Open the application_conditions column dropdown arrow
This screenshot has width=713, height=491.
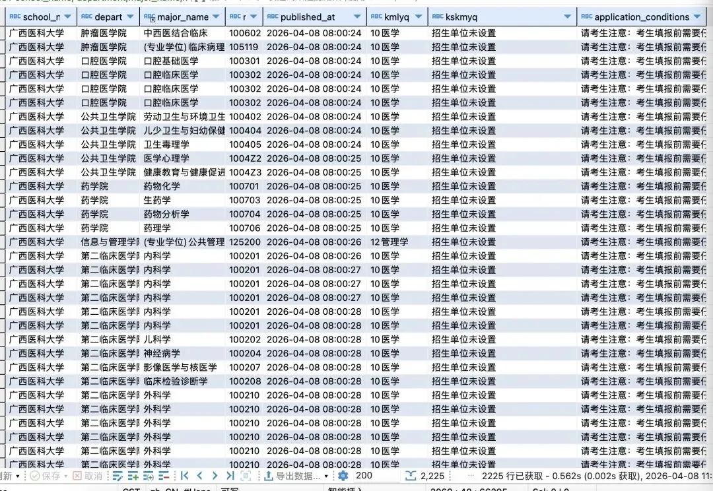click(697, 16)
